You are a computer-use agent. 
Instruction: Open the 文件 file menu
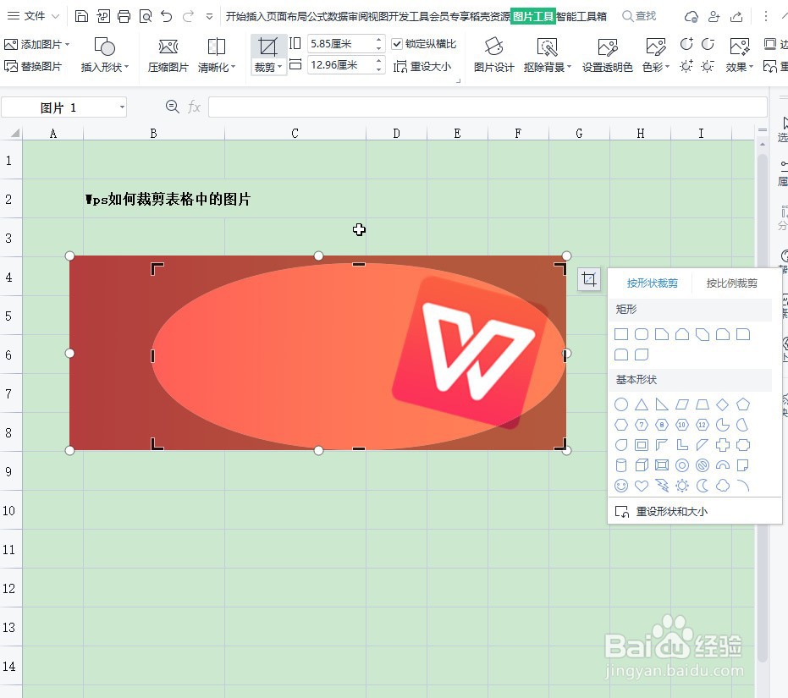(33, 16)
